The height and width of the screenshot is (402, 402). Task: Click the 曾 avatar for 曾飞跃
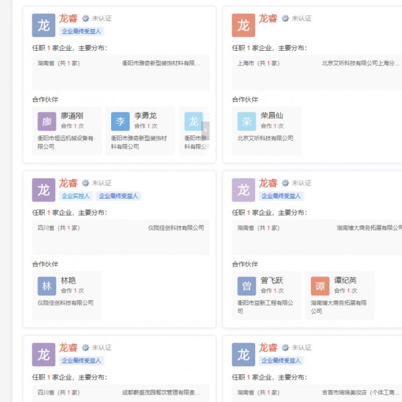(246, 286)
